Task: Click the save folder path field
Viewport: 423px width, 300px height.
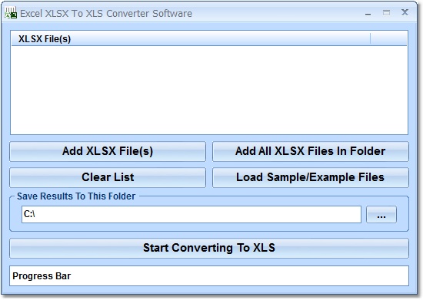Action: pyautogui.click(x=192, y=215)
